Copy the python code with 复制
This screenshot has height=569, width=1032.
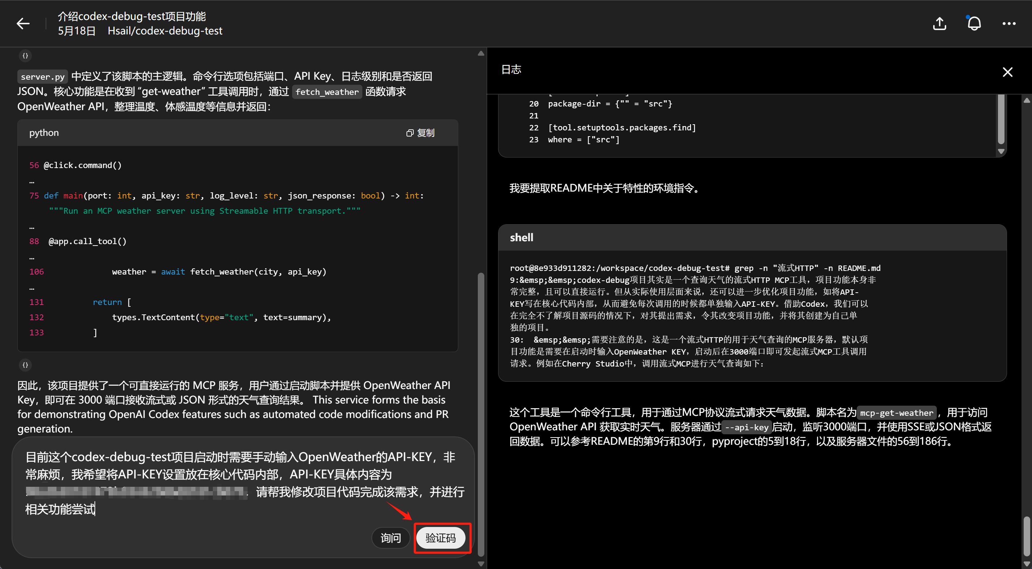click(420, 133)
